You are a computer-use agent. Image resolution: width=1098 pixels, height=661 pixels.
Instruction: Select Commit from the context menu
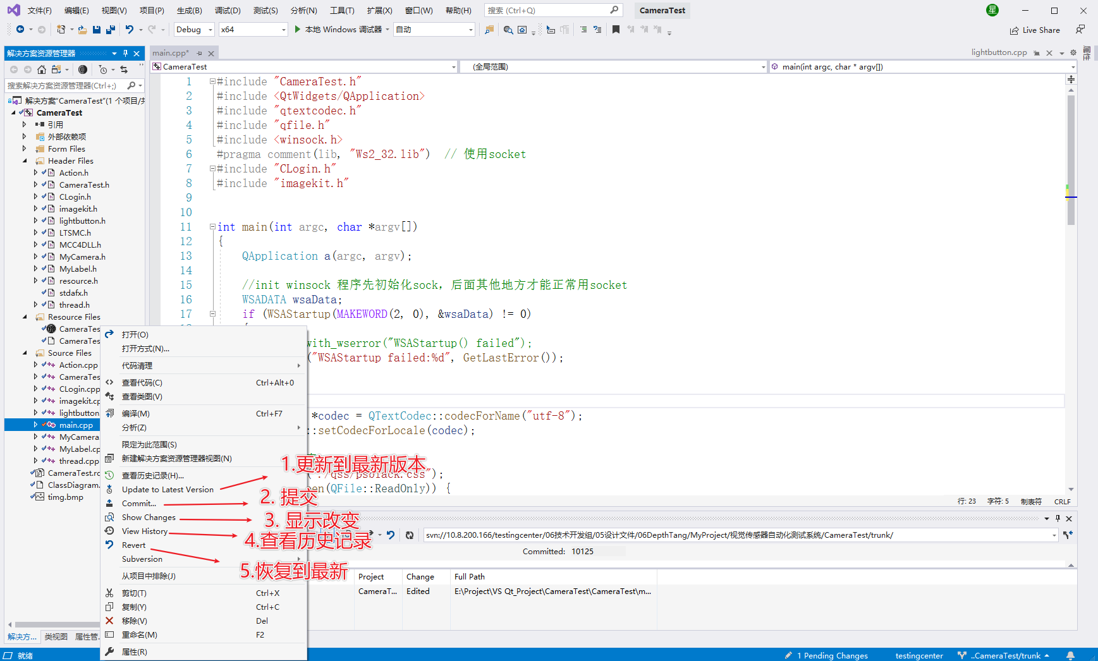click(139, 503)
